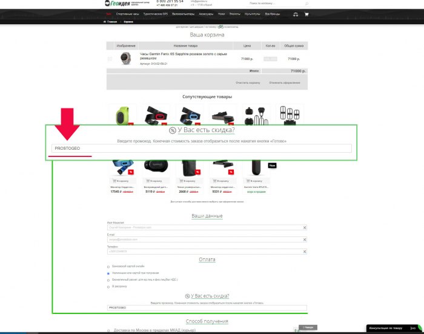
Task: Select 'В рассрочку' payment option
Action: 108,287
